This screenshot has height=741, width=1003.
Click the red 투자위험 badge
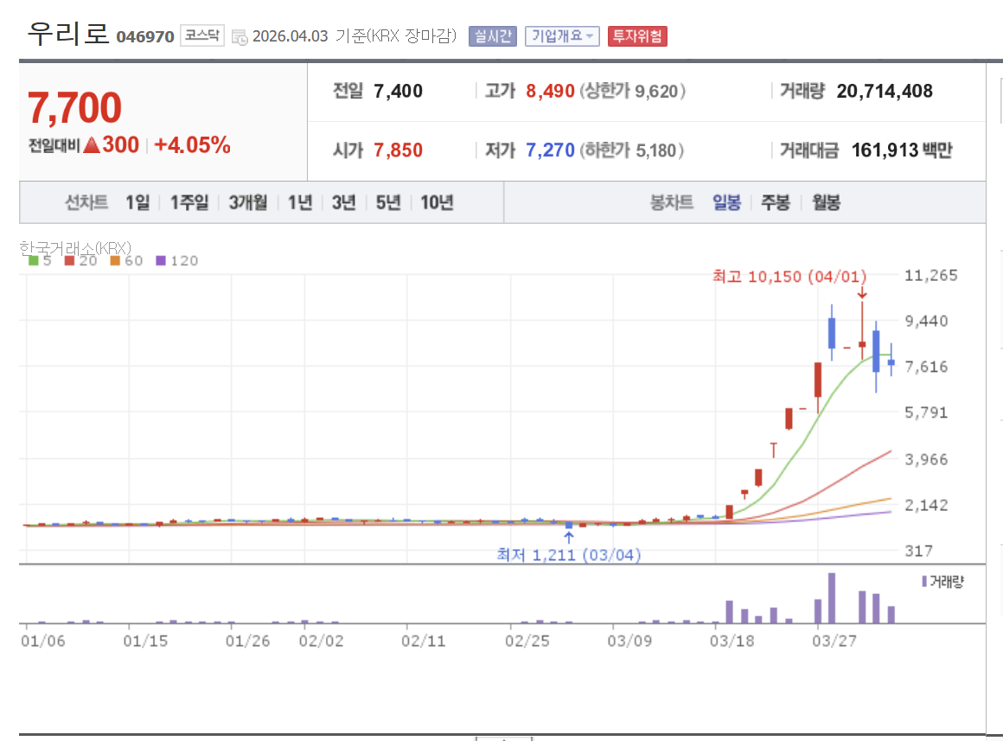637,35
